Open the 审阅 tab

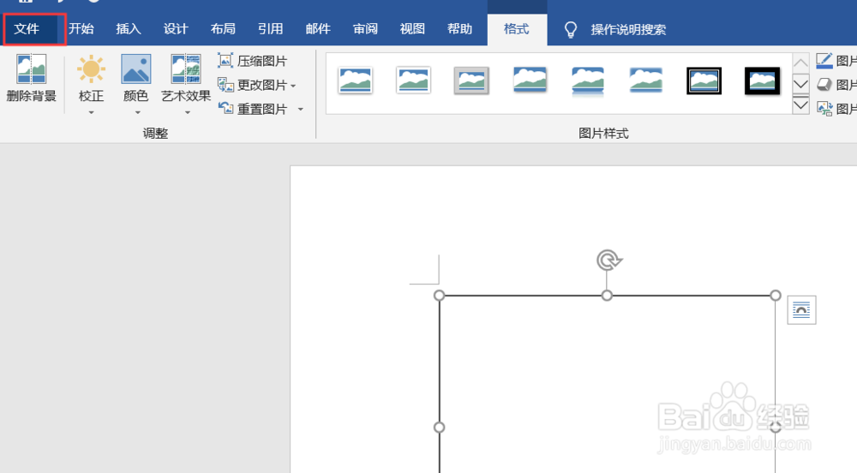[x=365, y=29]
